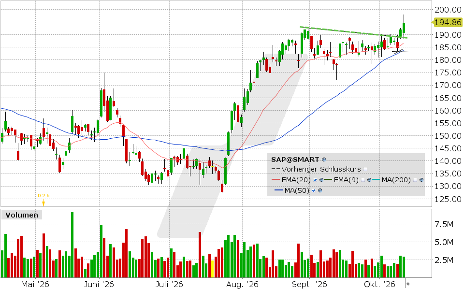The width and height of the screenshot is (464, 290).
Task: Click the MA(200) legend label
Action: 396,180
